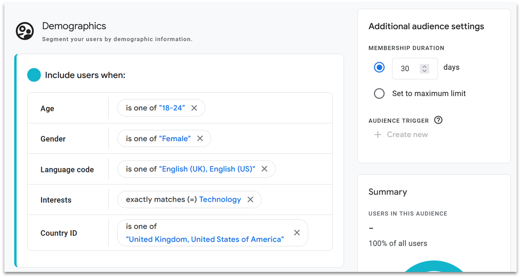The height and width of the screenshot is (278, 521).
Task: Remove the Language code condition
Action: pyautogui.click(x=264, y=169)
